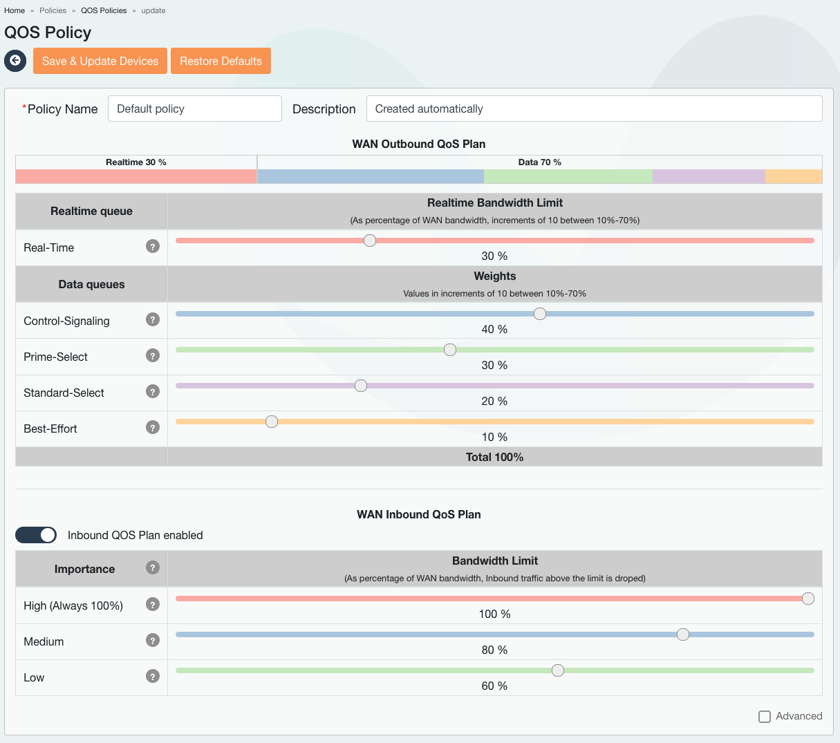Click the back arrow icon
Viewport: 840px width, 743px height.
[15, 61]
